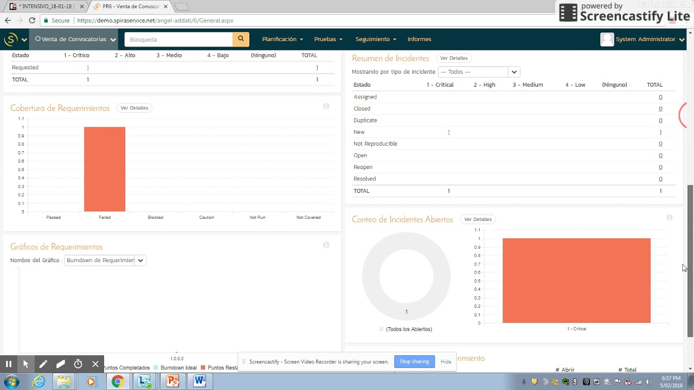Select the Screencastify cursor pointer tool

pyautogui.click(x=25, y=364)
